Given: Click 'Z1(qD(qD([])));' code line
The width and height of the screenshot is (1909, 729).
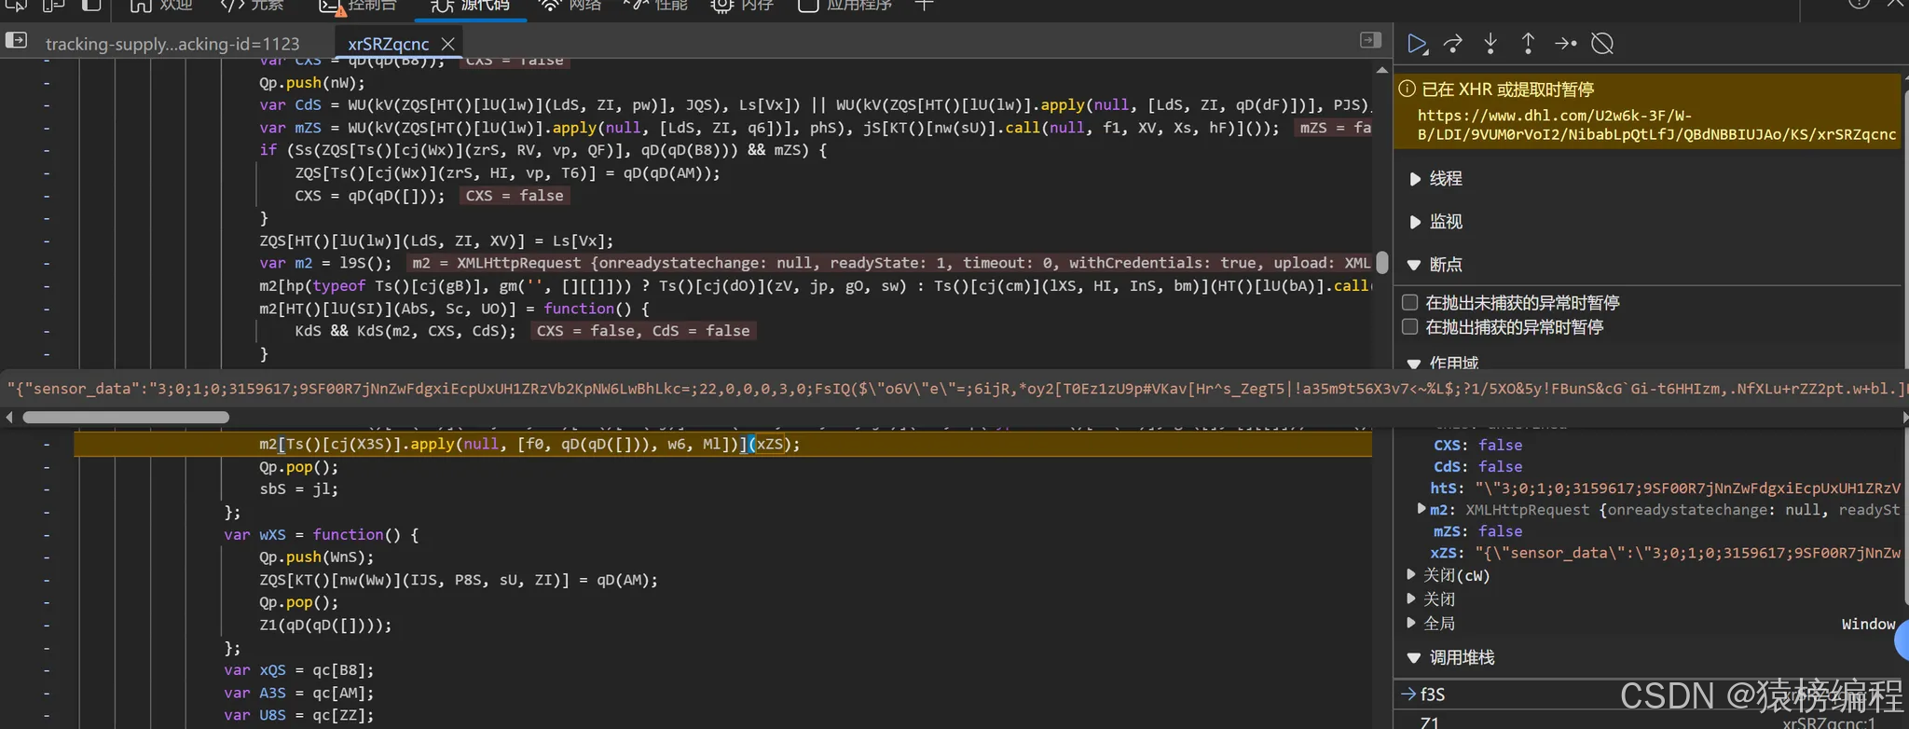Looking at the screenshot, I should click(x=325, y=625).
